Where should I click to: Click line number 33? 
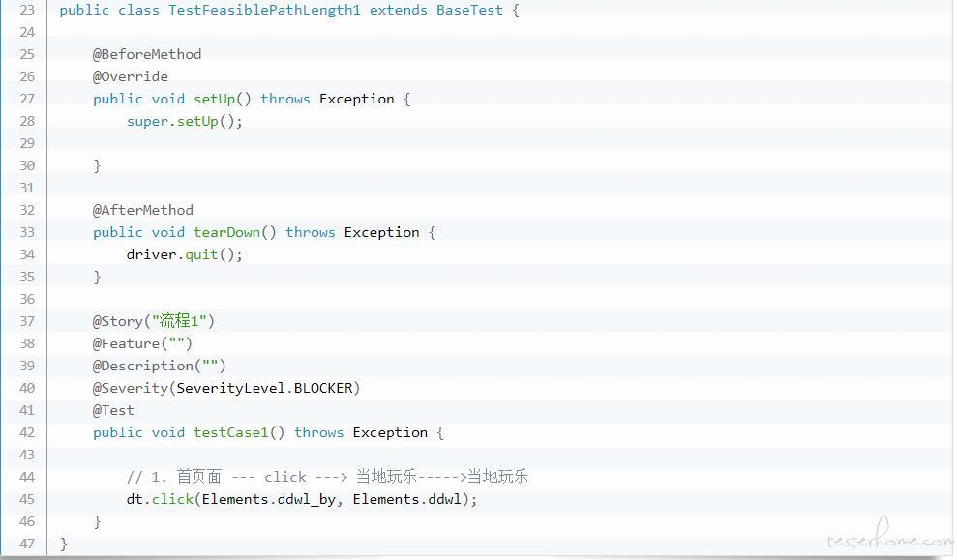pos(27,232)
